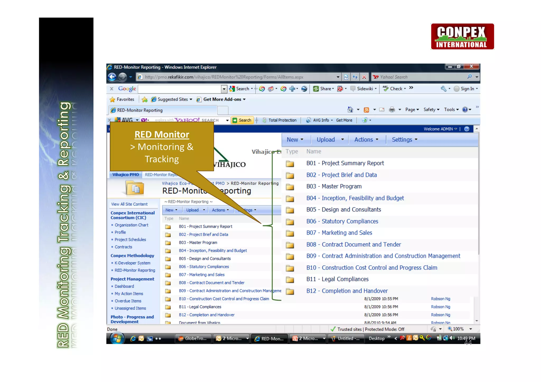Open the small New menu in list toolbar
Screen dimensions: 541x382
[x=171, y=210]
